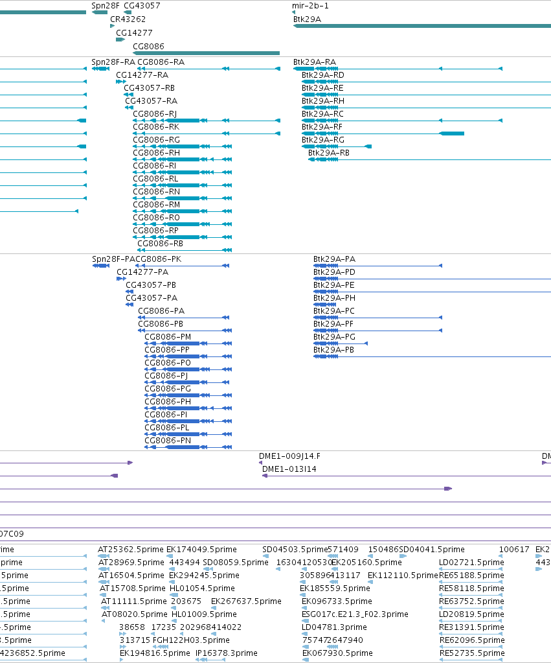Viewport: 551px width, 663px height.
Task: Select the CG8086-RG transcript label
Action: 156,140
